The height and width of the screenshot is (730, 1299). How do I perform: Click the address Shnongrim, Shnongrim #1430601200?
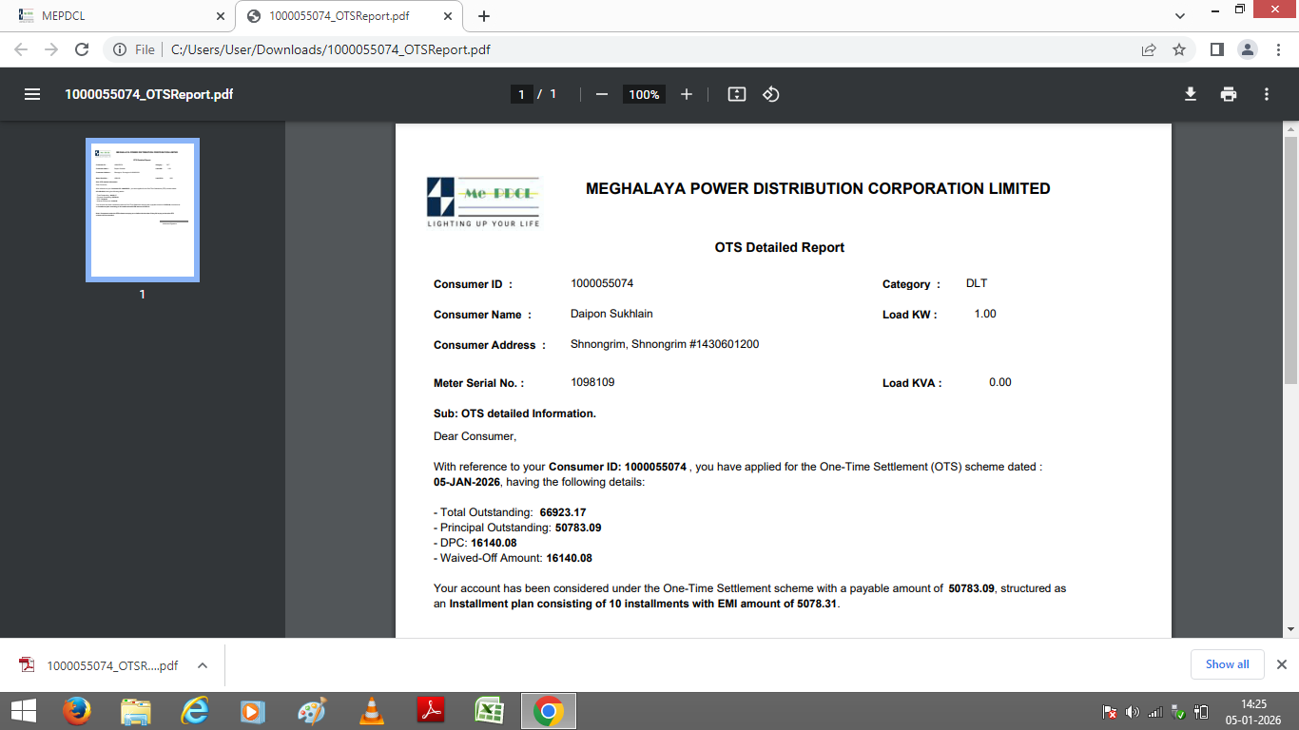(x=665, y=344)
